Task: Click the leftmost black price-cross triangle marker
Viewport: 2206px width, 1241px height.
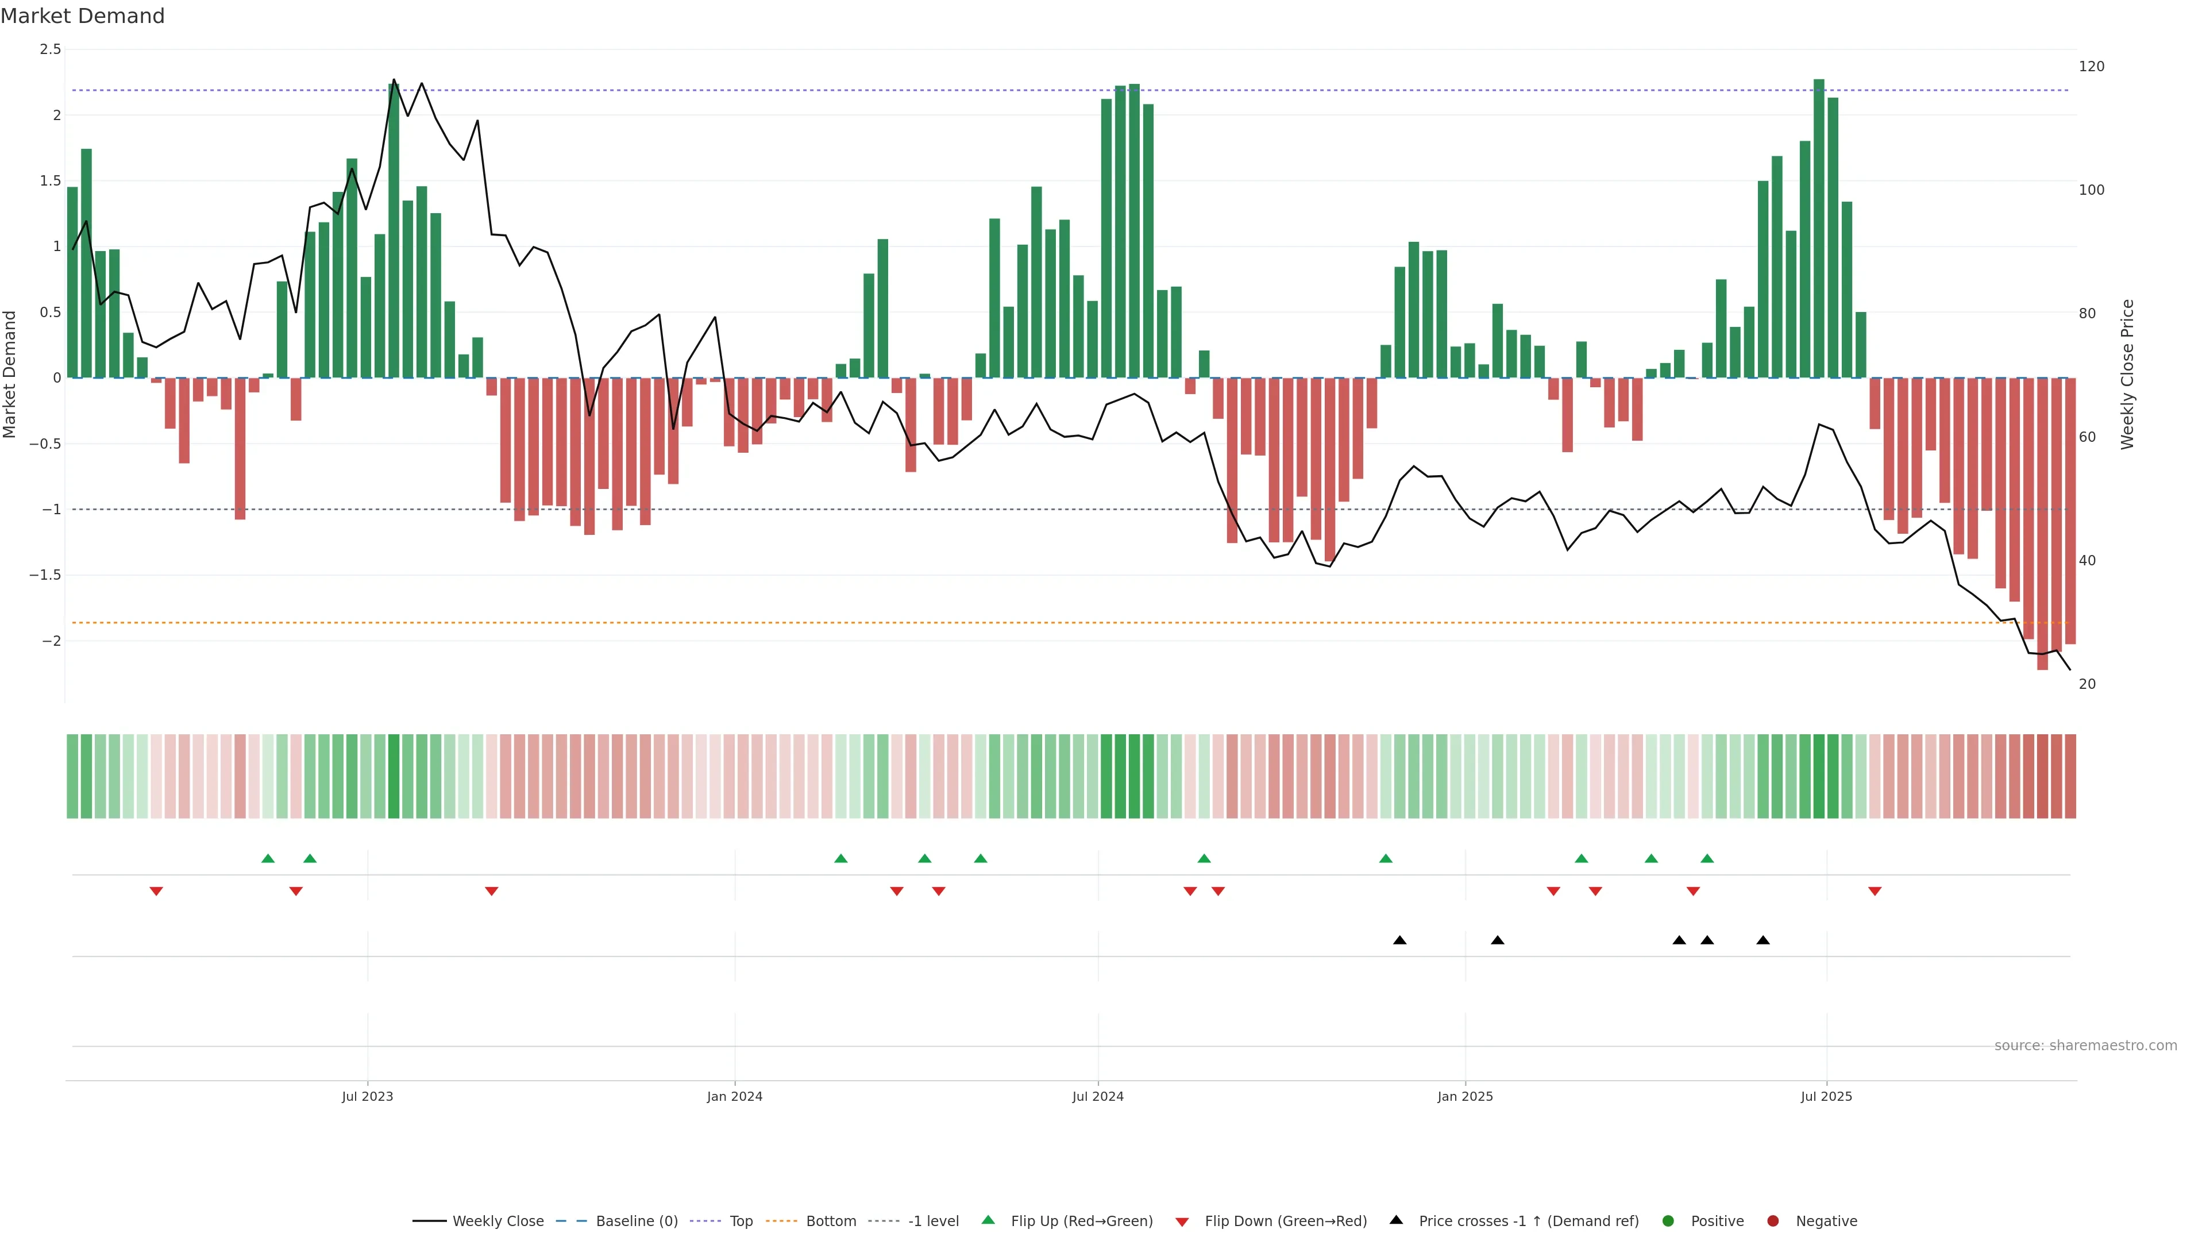Action: (1399, 941)
